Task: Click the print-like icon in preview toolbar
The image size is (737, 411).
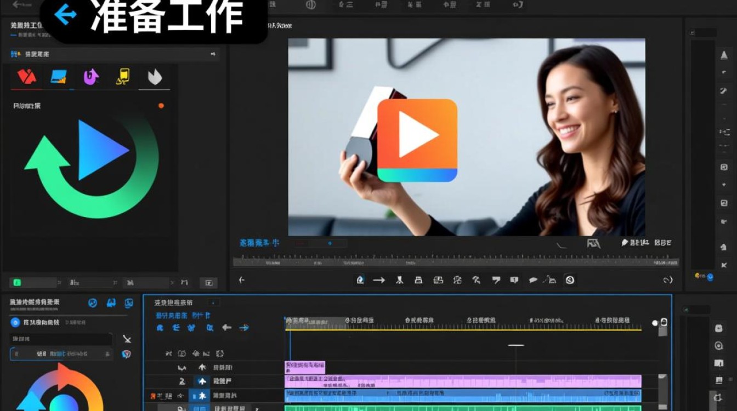Action: pyautogui.click(x=418, y=280)
